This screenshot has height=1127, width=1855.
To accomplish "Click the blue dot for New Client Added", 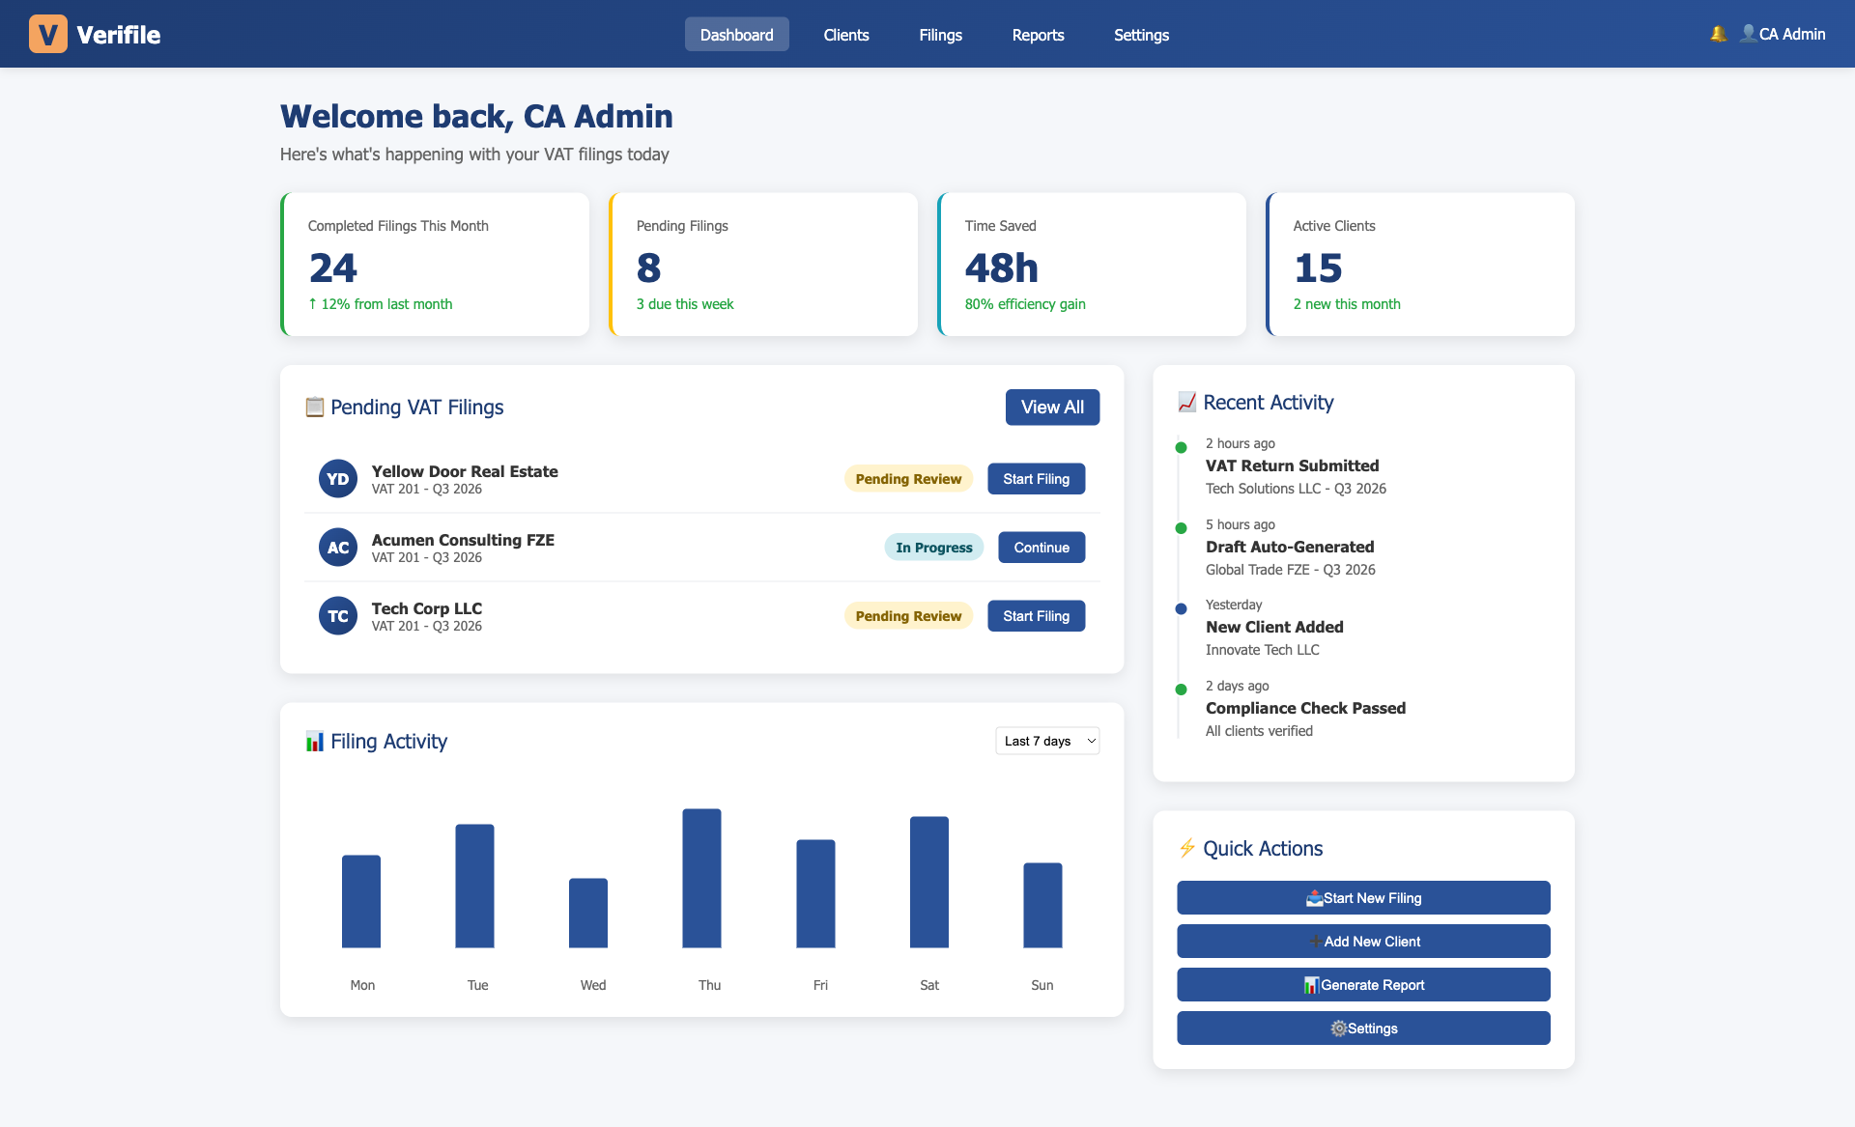I will pyautogui.click(x=1181, y=608).
